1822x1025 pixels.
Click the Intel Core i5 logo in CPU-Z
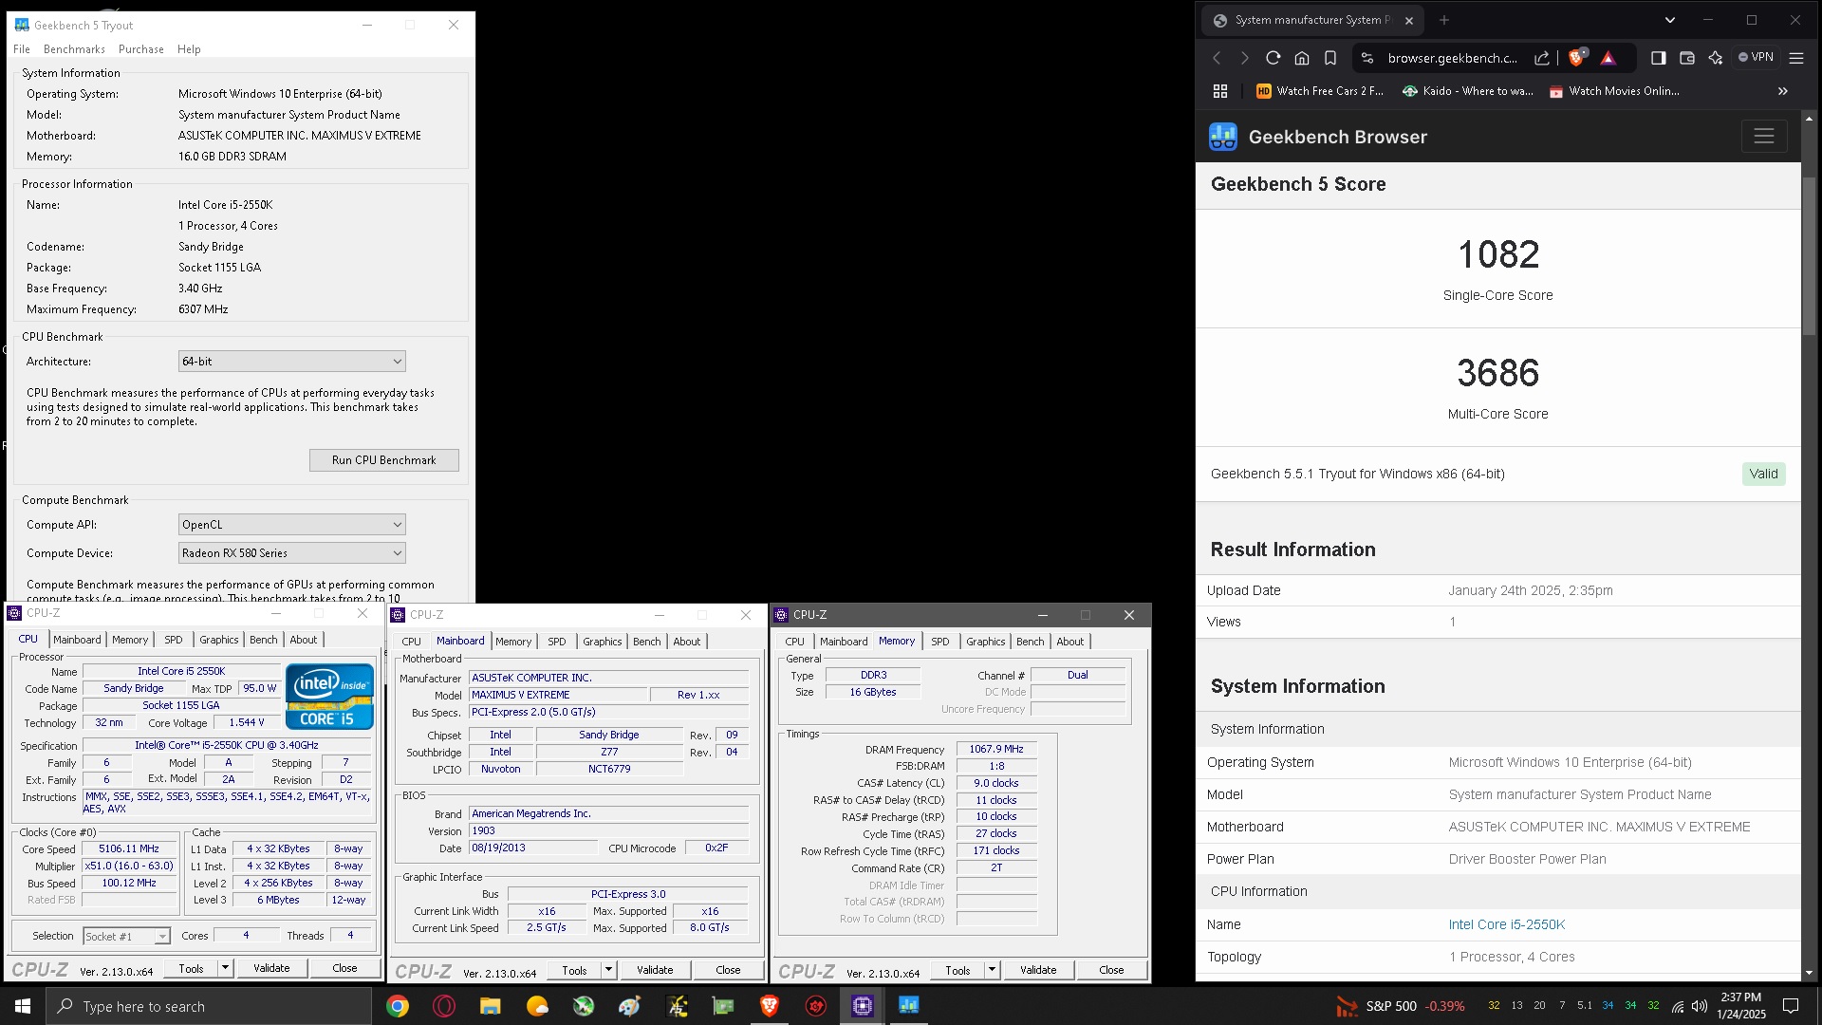coord(329,697)
